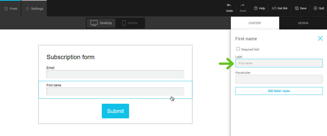Quit the form editor
The height and width of the screenshot is (136, 327).
pyautogui.click(x=315, y=8)
